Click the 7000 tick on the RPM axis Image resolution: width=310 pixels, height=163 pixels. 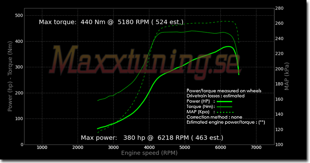[x=256, y=147]
